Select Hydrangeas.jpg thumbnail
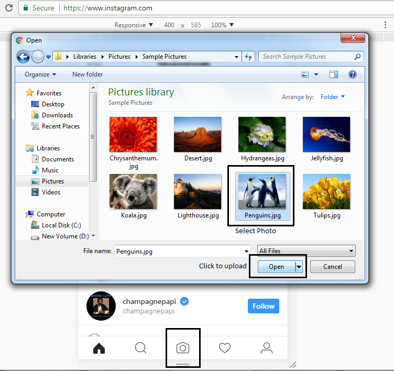 click(x=262, y=135)
